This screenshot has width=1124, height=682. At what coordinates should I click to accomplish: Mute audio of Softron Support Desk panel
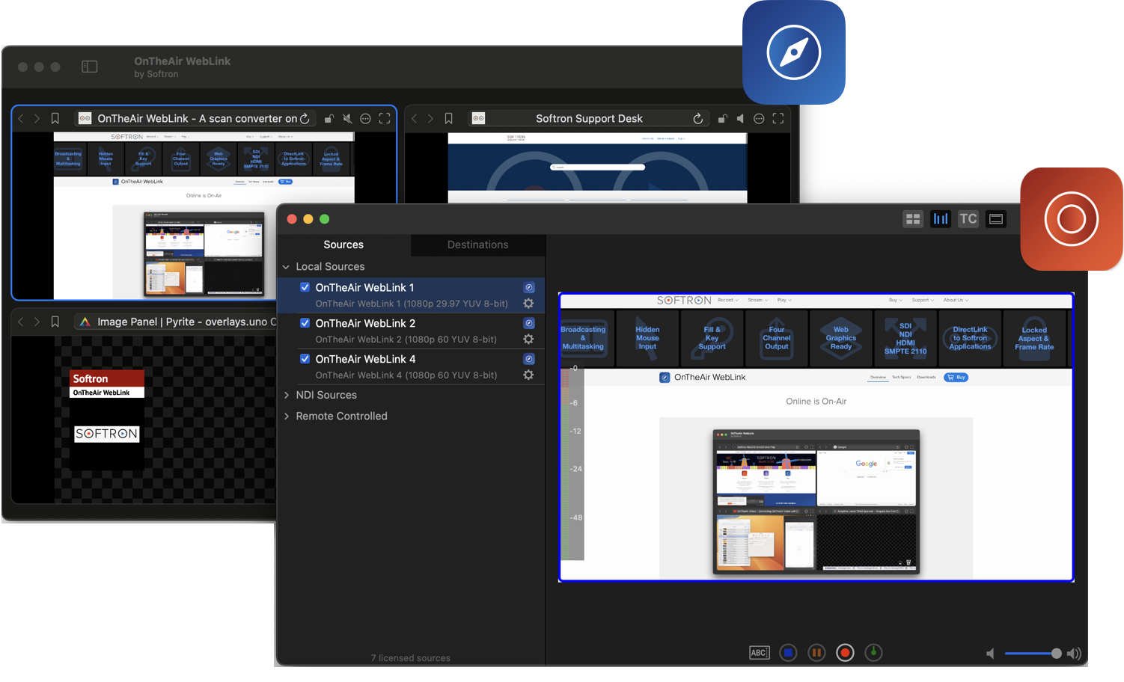(740, 118)
